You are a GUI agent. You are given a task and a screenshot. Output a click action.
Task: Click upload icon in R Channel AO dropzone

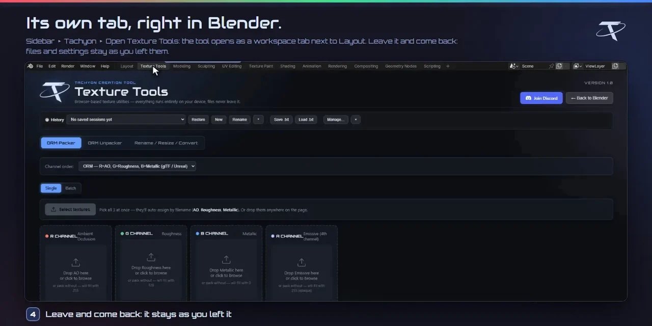tap(76, 263)
